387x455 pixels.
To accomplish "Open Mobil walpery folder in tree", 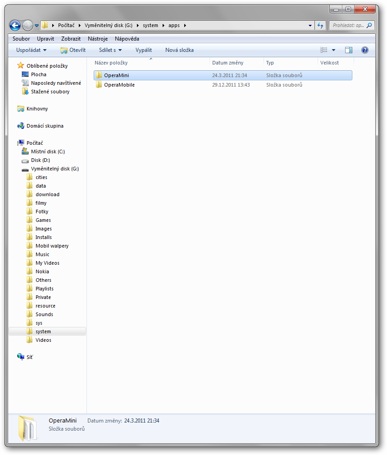I will 52,246.
